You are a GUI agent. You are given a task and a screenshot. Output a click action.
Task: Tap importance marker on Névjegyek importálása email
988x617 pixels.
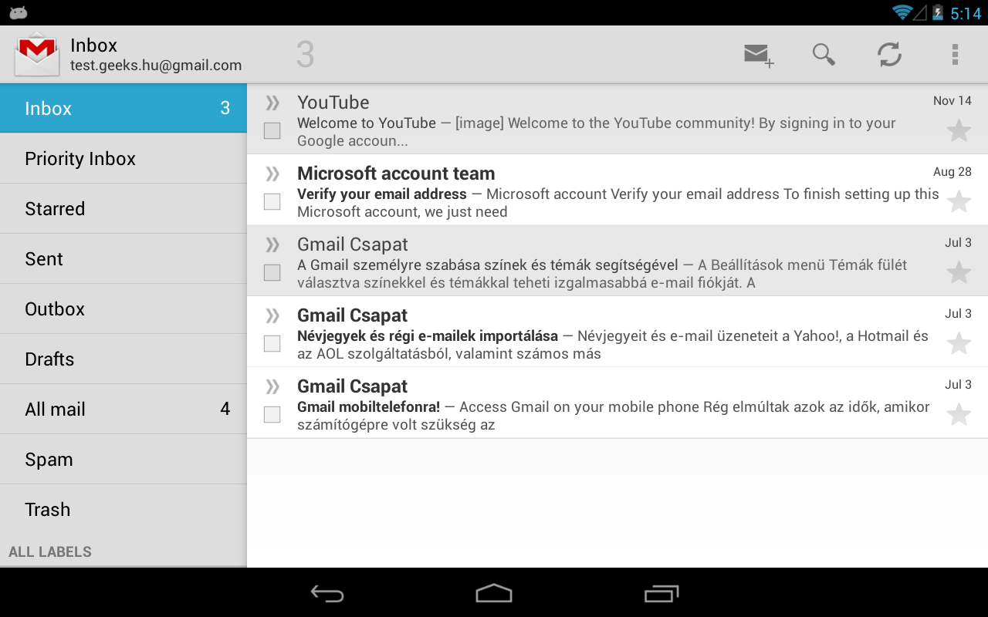(x=272, y=315)
